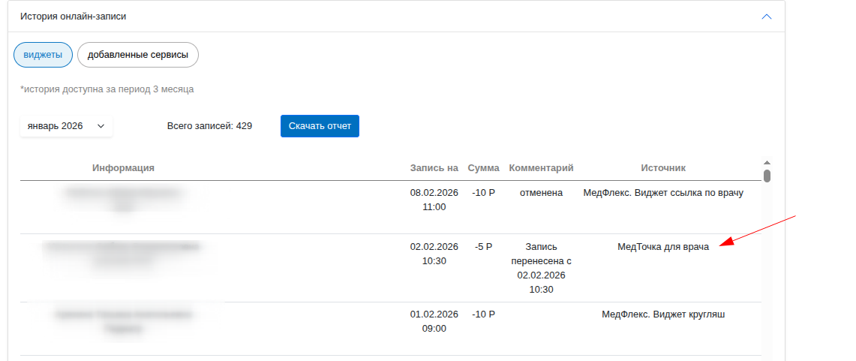
Task: Select the Сумма column header
Action: [483, 168]
